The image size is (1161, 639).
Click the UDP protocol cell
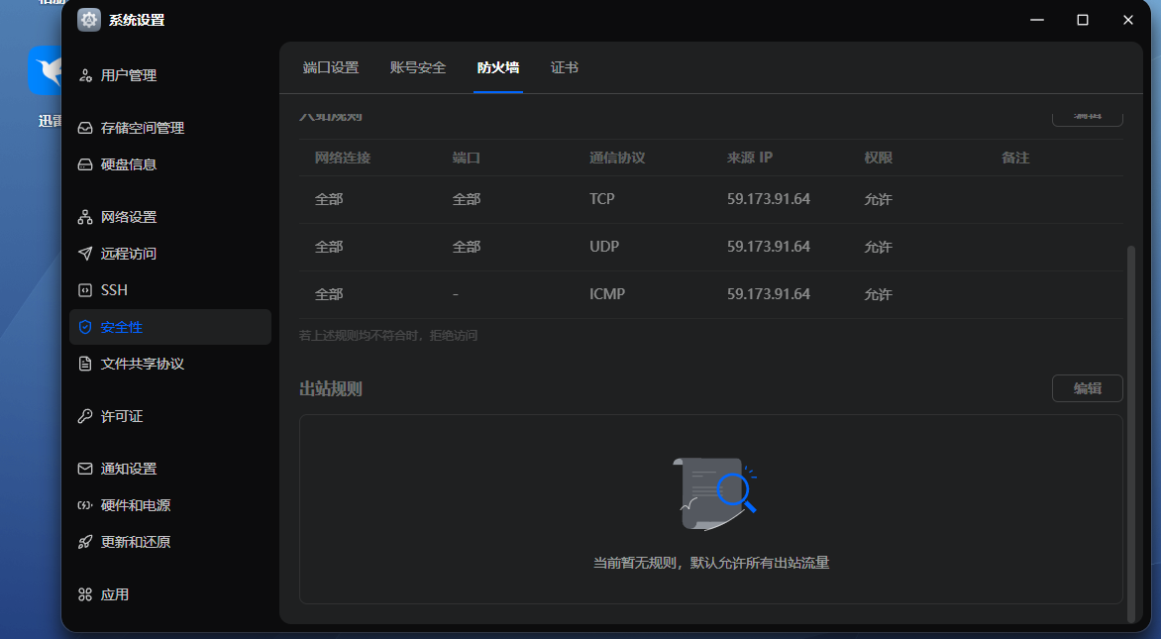click(604, 247)
